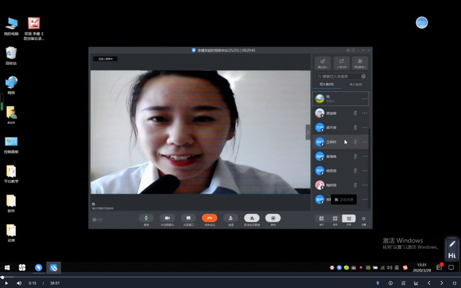Screen dimensions: 461x288
Task: Switch to the not-joined (未入会) tab
Action: [x=356, y=84]
